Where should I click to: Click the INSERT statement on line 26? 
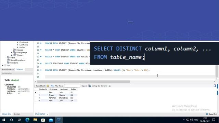97,70
